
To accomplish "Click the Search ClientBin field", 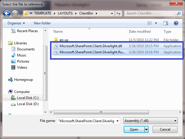I will pyautogui.click(x=152, y=13).
